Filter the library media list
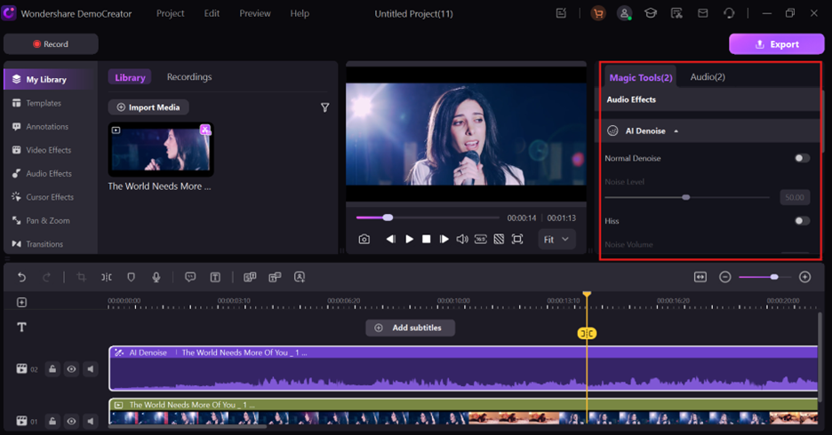Screen dimensions: 832x435 tap(324, 107)
